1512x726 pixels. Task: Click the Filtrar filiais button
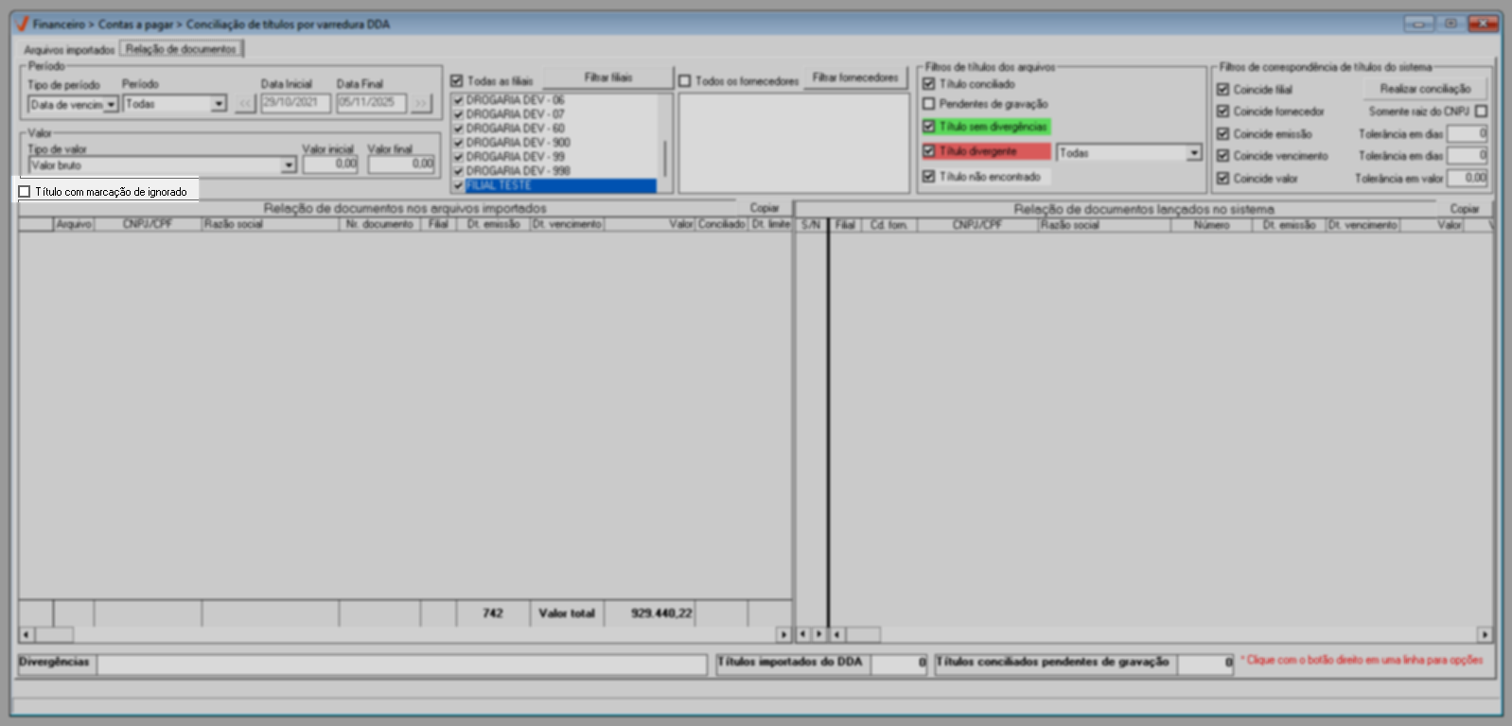(x=608, y=78)
